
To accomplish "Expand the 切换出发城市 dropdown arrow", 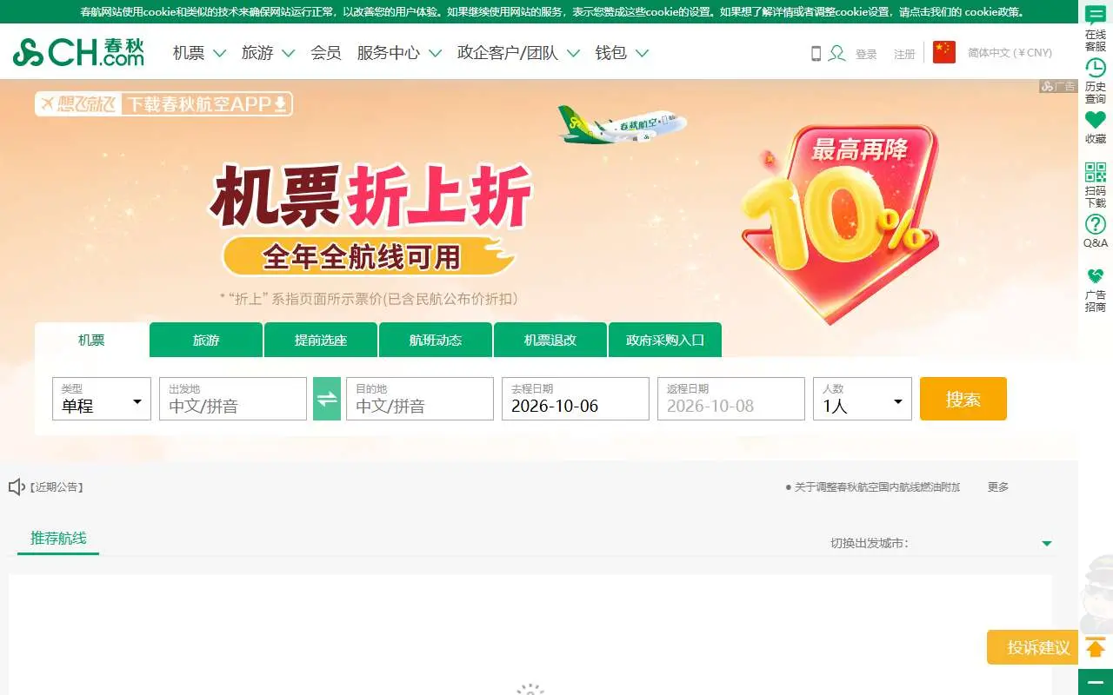I will click(x=1047, y=544).
